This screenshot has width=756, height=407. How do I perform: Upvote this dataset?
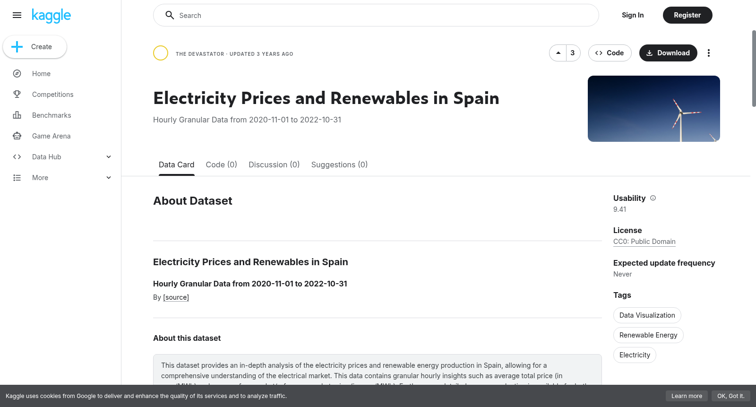tap(558, 53)
